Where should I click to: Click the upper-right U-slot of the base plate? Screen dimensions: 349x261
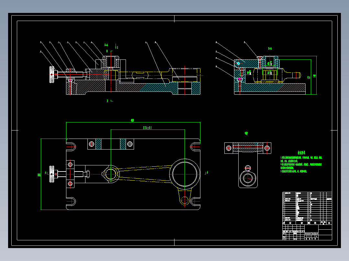195,147
